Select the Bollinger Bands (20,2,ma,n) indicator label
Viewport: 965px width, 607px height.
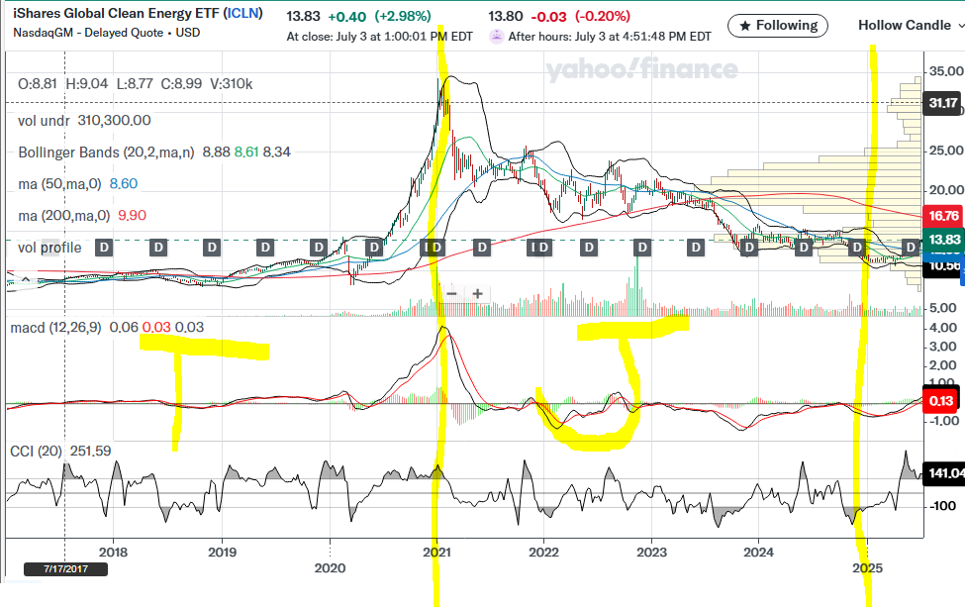[x=106, y=152]
